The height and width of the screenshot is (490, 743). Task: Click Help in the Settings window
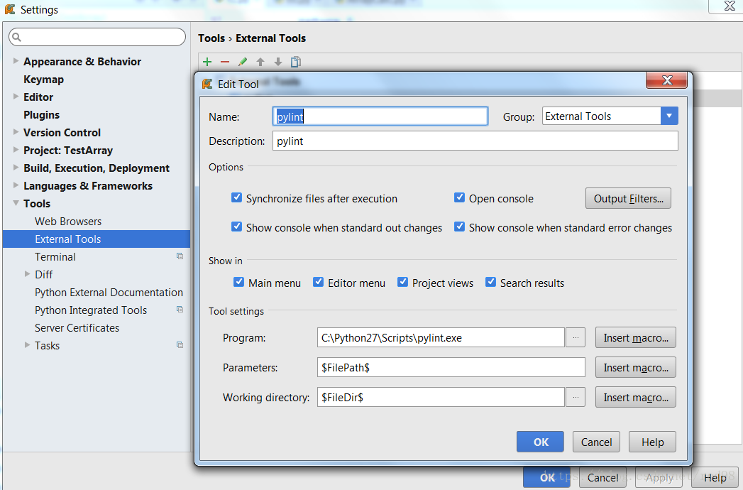[x=715, y=477]
